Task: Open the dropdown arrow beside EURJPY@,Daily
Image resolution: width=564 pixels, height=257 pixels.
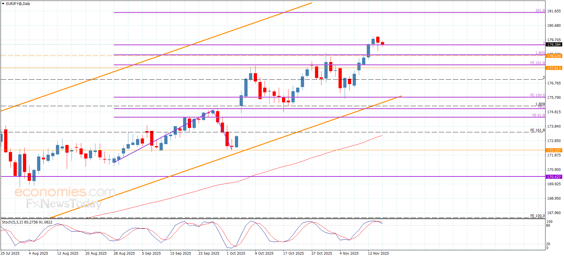Action: pyautogui.click(x=3, y=4)
